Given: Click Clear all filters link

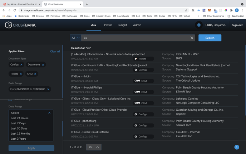Looking at the screenshot, I should 55,51.
